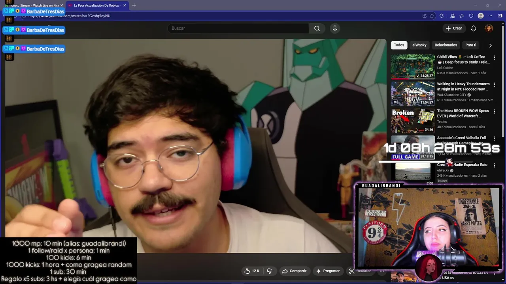This screenshot has height=284, width=506.
Task: Click Tettles channel name
Action: [442, 122]
